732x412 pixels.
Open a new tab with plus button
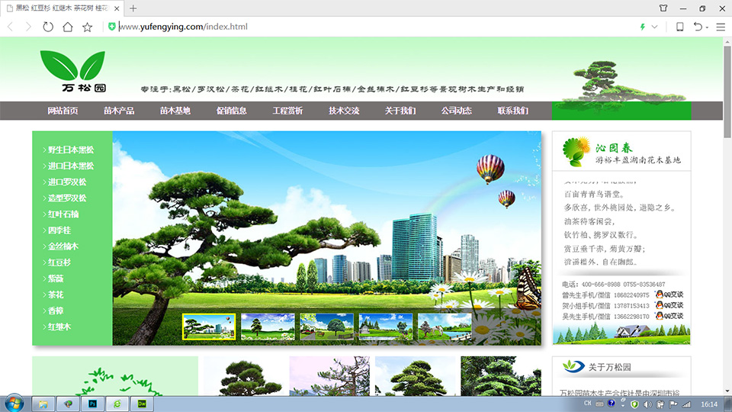(x=133, y=8)
